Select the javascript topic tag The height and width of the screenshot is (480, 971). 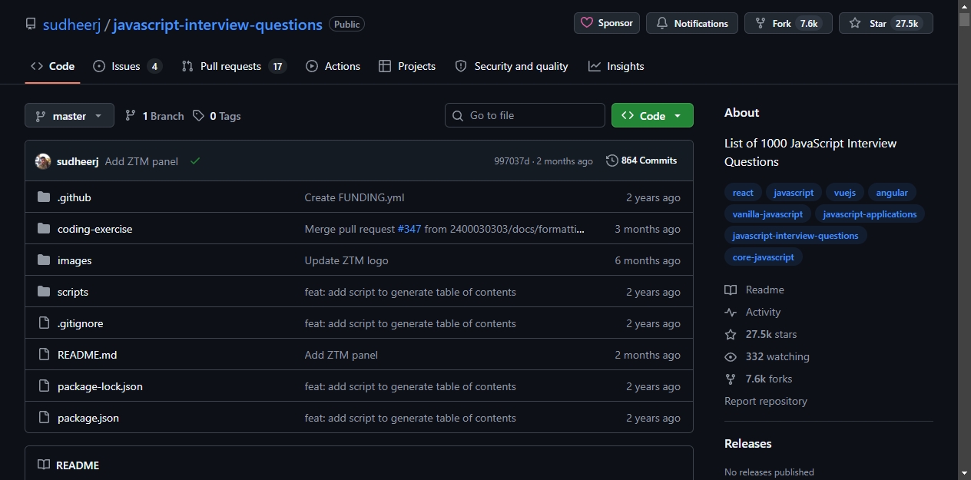coord(794,193)
